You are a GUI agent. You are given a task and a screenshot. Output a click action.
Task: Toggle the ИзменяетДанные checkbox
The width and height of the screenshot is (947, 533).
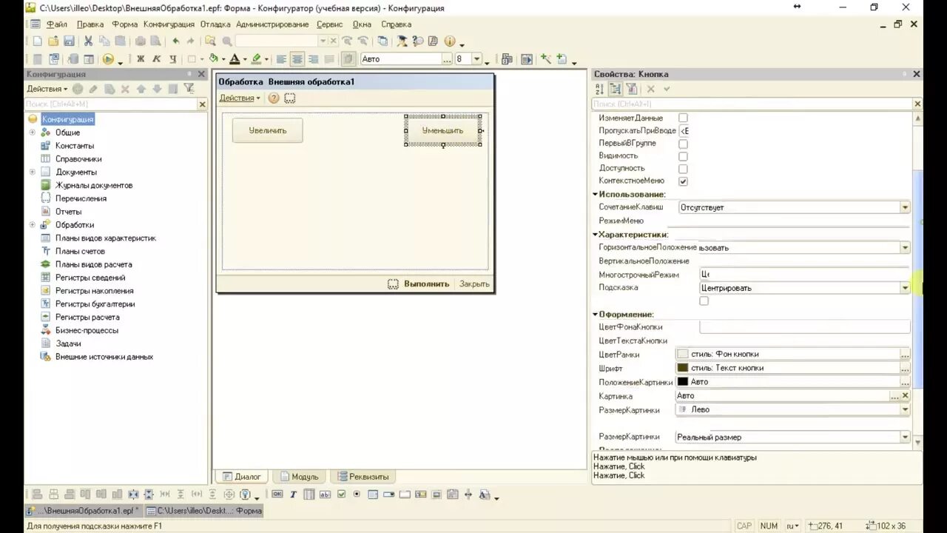683,118
